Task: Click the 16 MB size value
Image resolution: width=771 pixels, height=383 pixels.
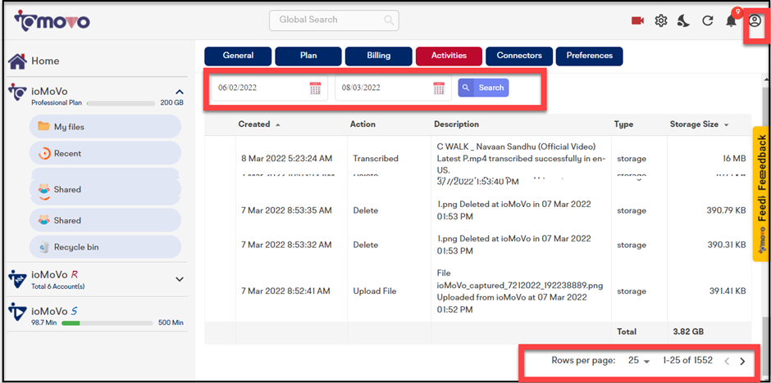Action: [735, 159]
